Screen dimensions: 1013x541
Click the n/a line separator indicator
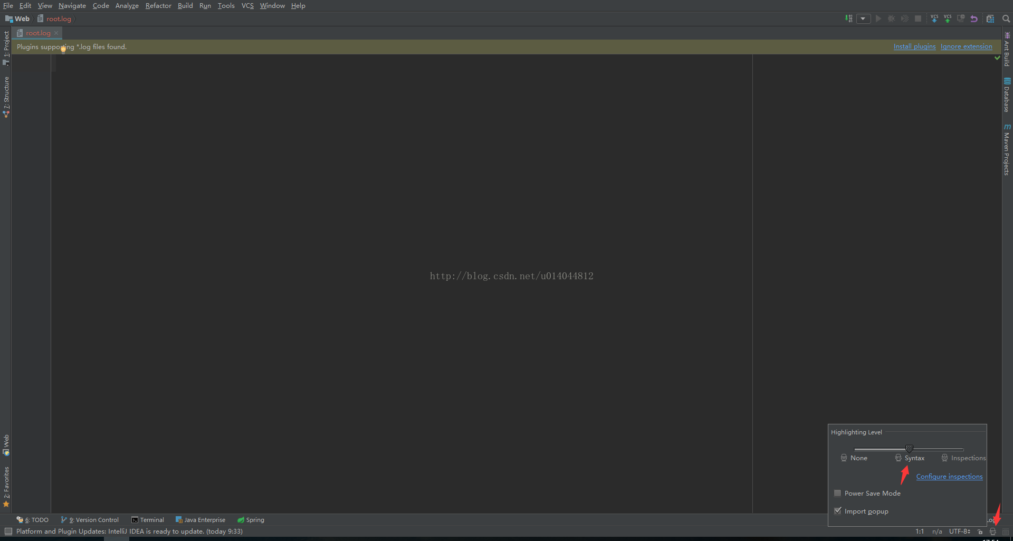(x=937, y=531)
